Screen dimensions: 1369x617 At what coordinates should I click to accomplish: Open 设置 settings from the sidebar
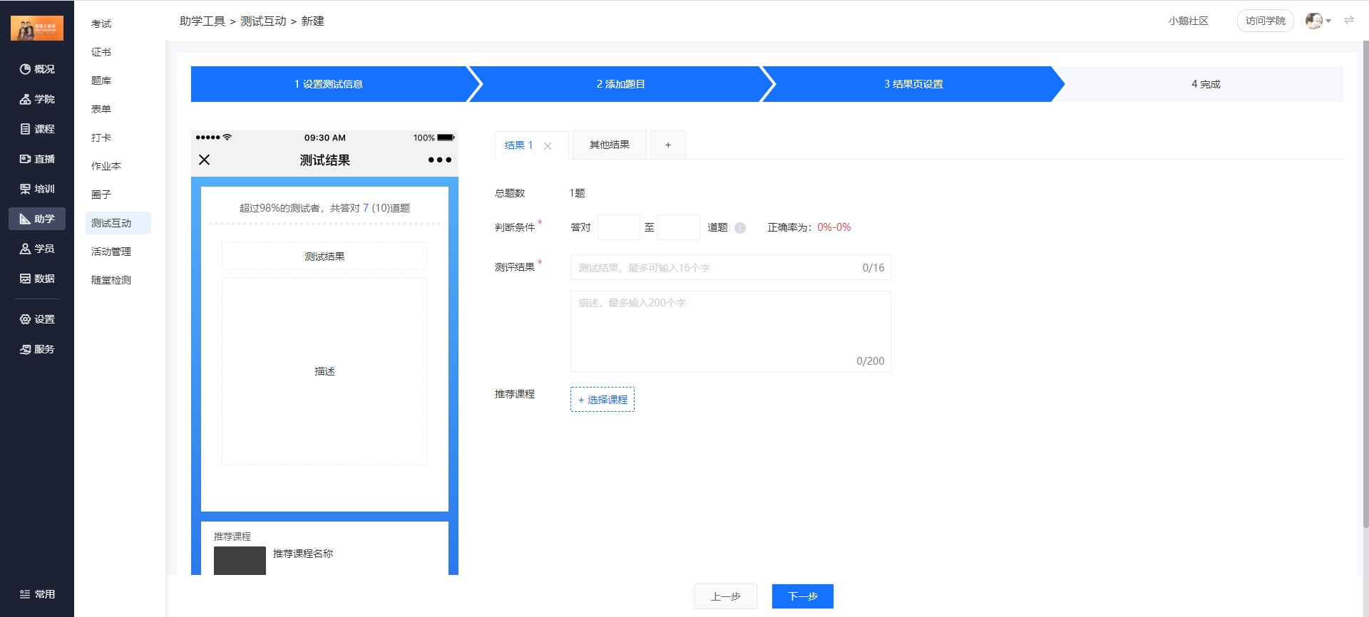37,319
